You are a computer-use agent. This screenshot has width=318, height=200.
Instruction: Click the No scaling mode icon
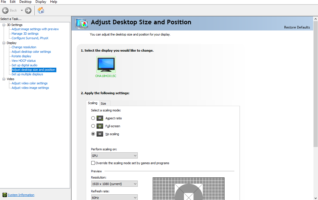coord(100,134)
